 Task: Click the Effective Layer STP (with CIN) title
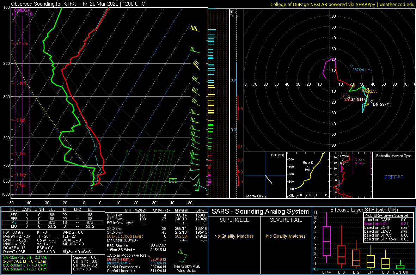363,210
